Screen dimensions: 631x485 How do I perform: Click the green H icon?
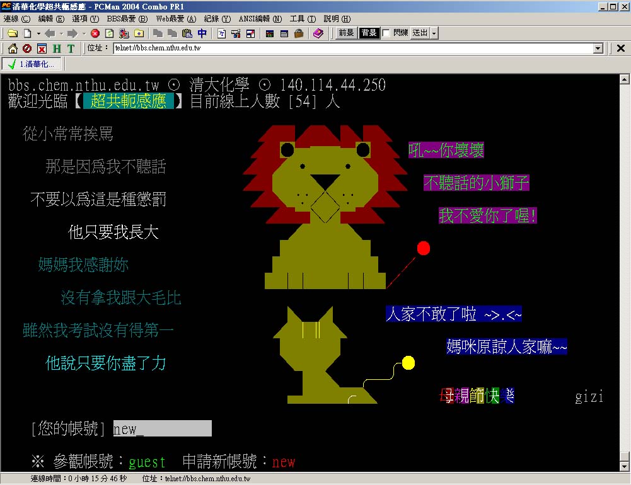(57, 48)
